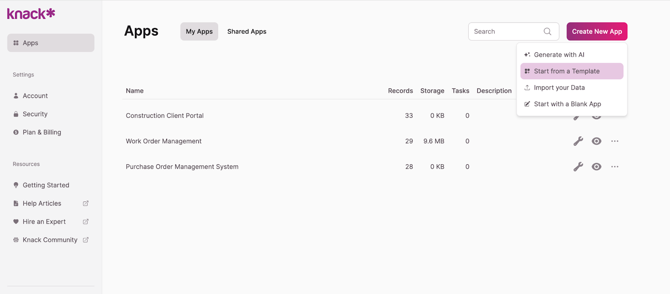Choose Generate with AI menu item

pos(559,55)
